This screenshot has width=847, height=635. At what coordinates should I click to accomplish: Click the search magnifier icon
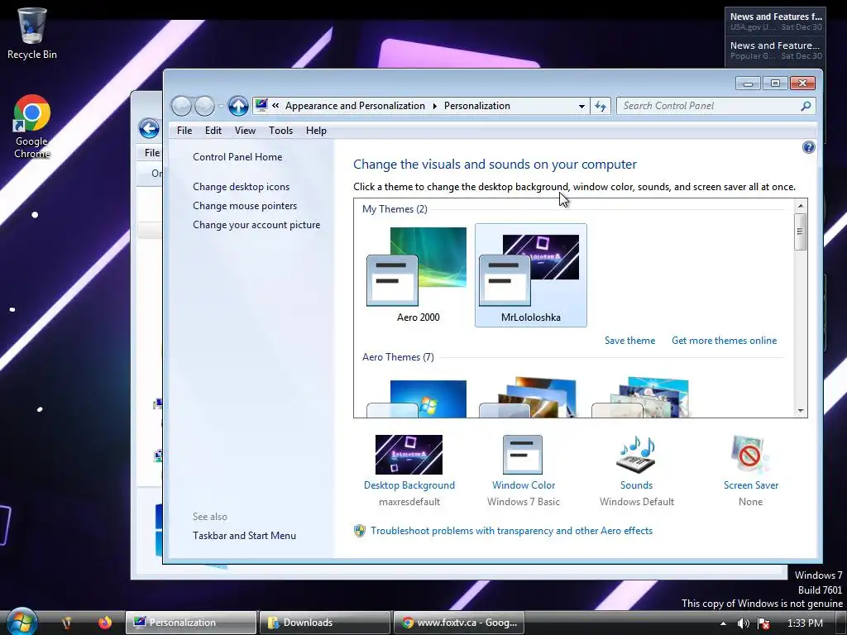[806, 106]
